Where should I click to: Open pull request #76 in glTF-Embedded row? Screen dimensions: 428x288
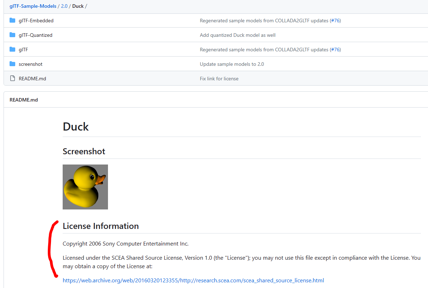(335, 21)
